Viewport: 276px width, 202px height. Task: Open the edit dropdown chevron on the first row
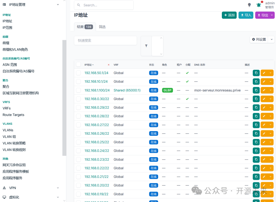tap(270, 73)
